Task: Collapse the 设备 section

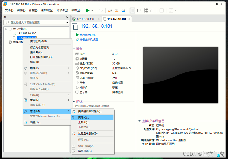Action: pos(74,49)
